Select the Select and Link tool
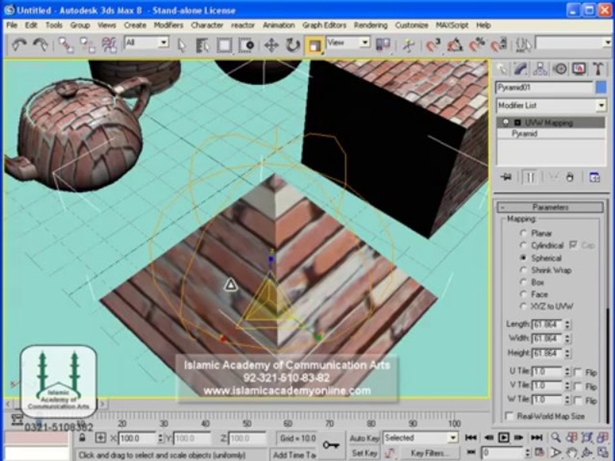 66,45
